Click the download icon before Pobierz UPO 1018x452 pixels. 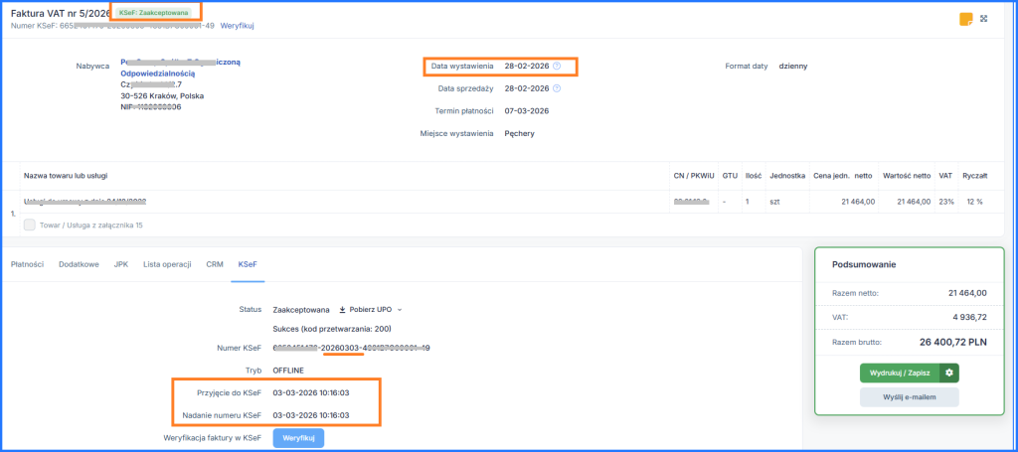coord(343,309)
